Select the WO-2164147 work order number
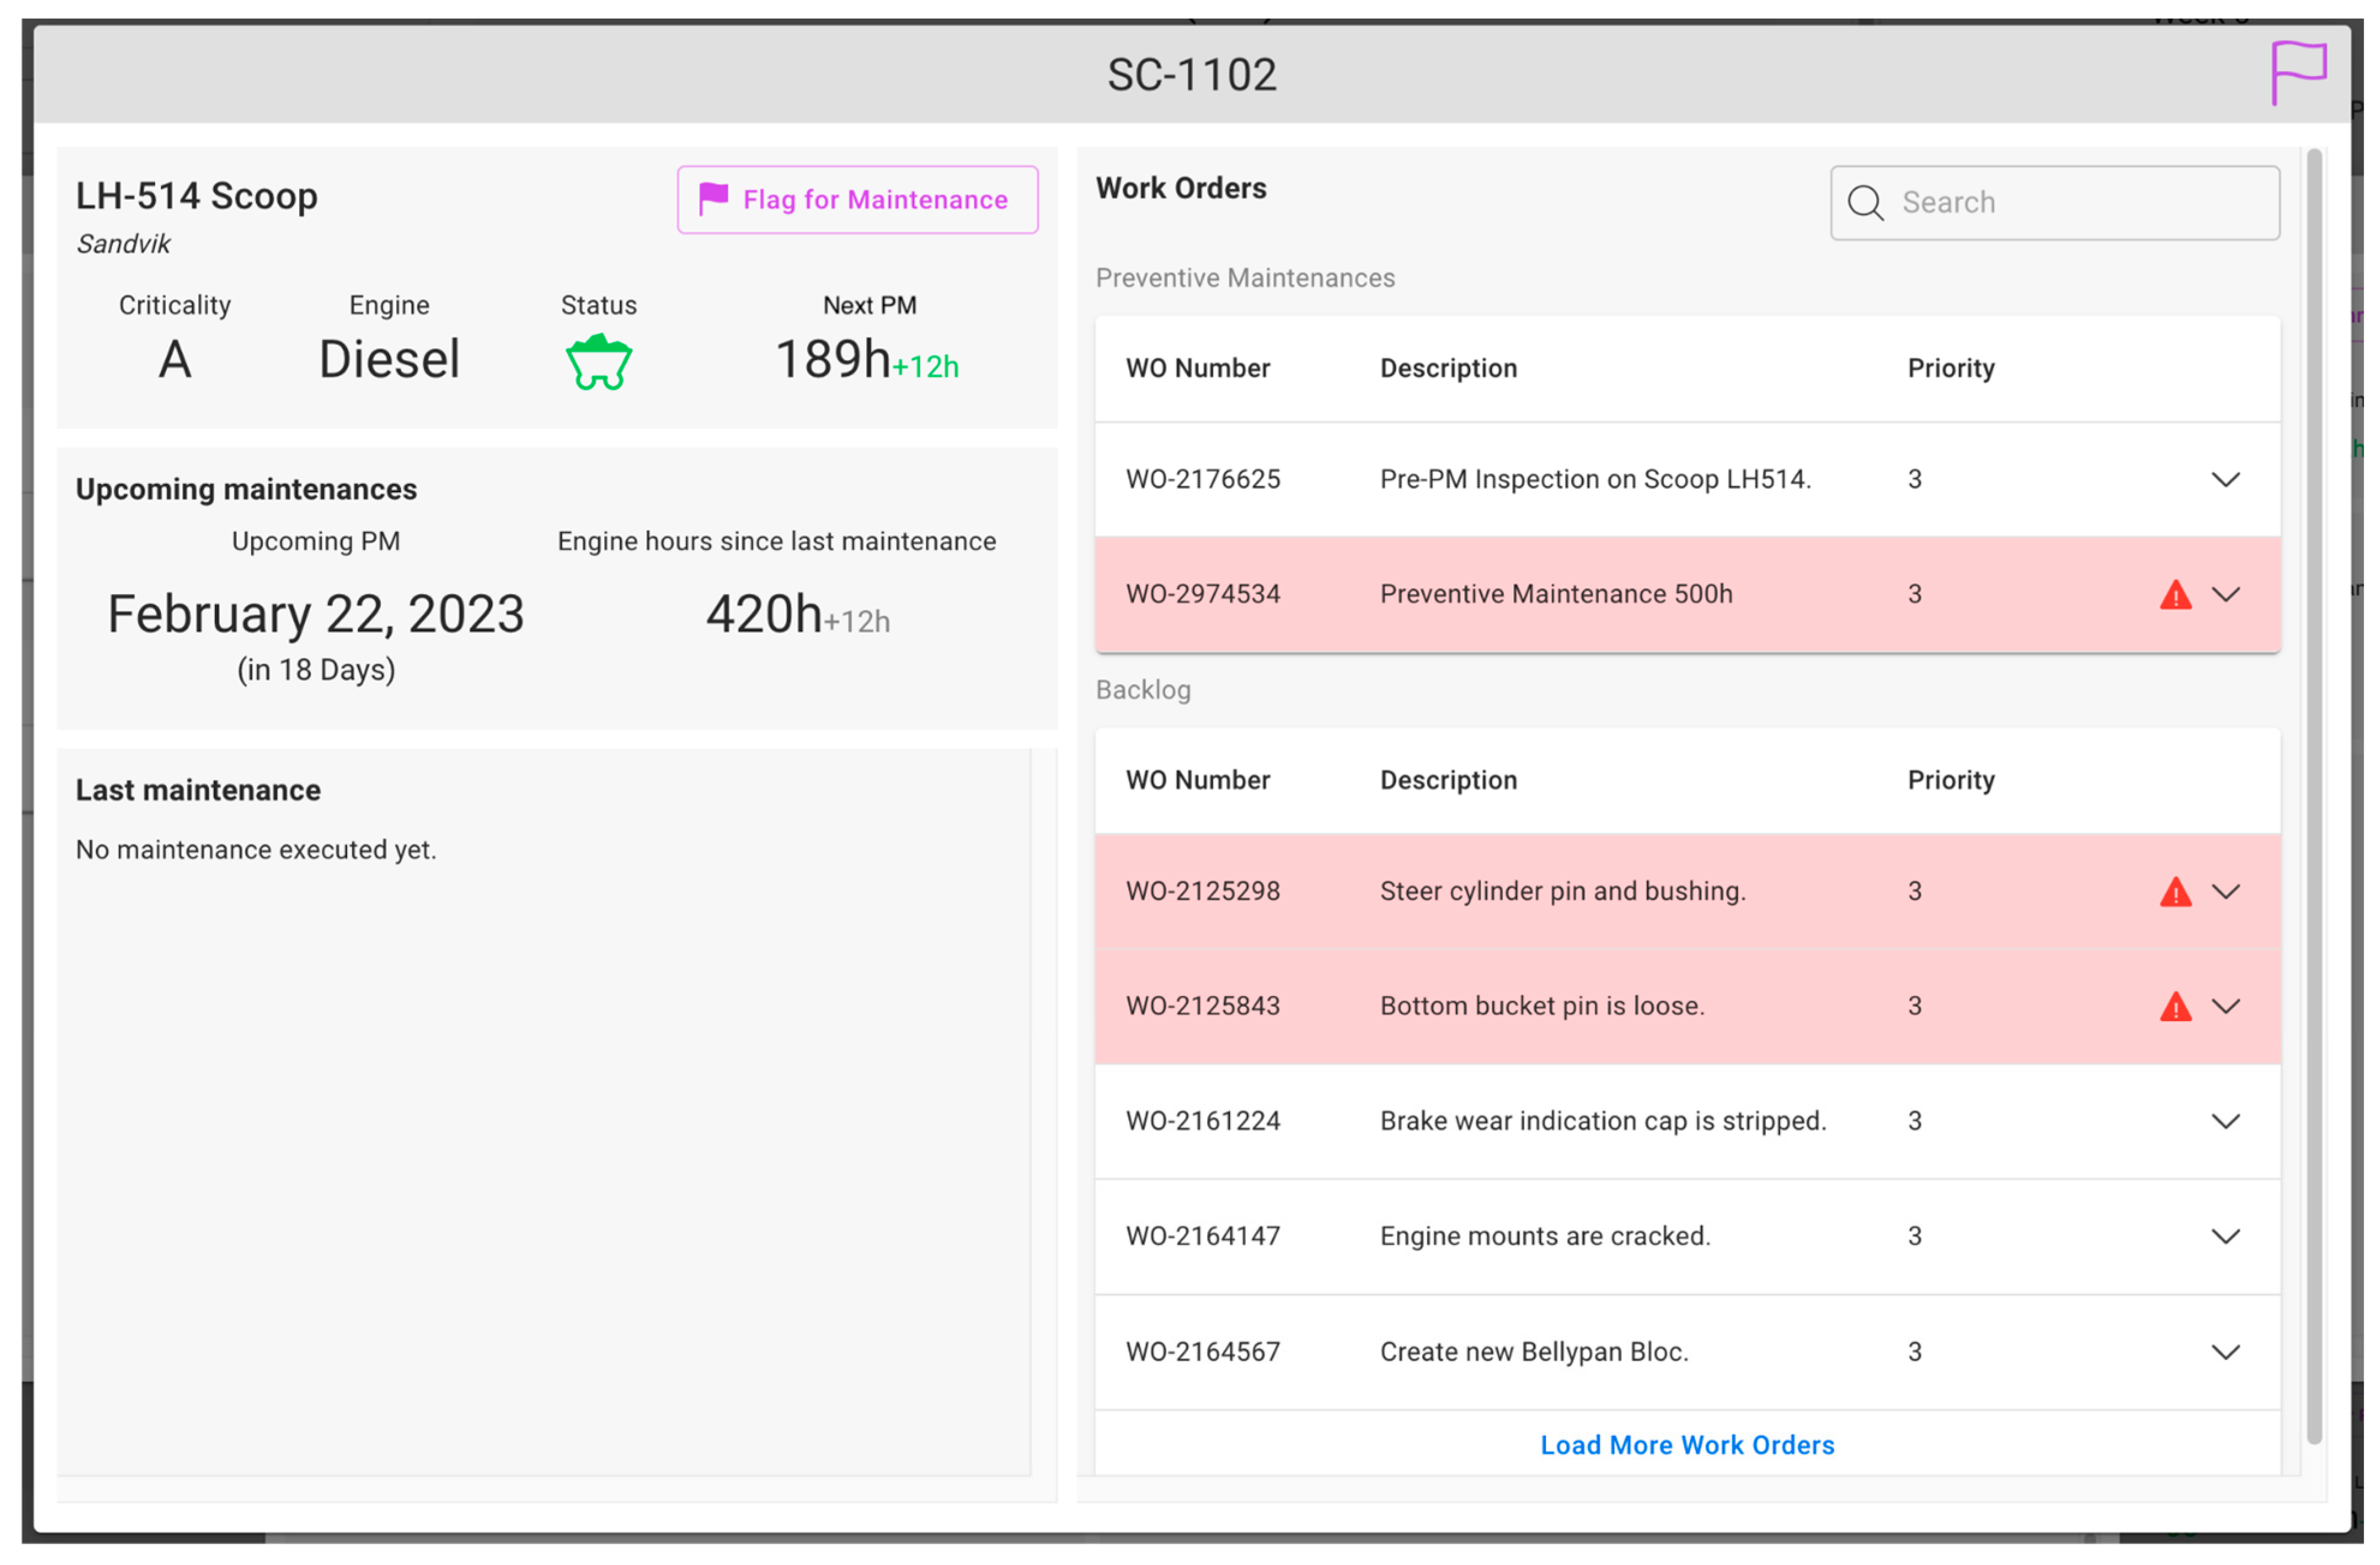The width and height of the screenshot is (2380, 1565). point(1202,1236)
